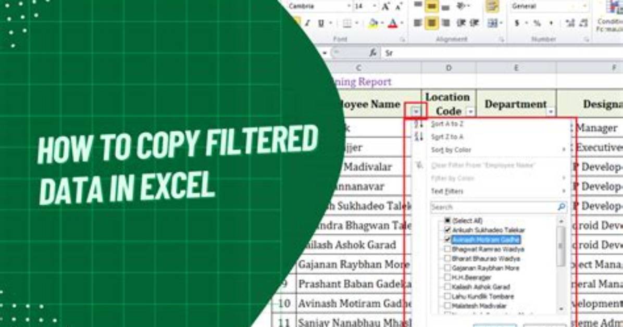Open Employee Name filter dropdown arrow
Screen dimensions: 623x327
click(416, 111)
